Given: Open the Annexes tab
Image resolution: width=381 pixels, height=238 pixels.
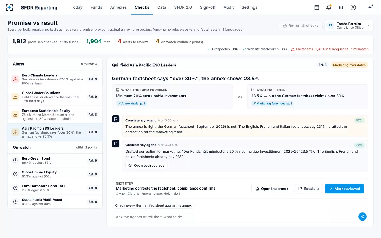Looking at the screenshot, I should click(x=119, y=7).
